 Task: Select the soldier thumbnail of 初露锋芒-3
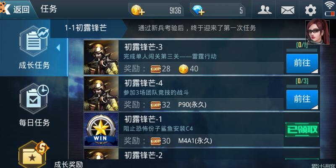coord(101,57)
